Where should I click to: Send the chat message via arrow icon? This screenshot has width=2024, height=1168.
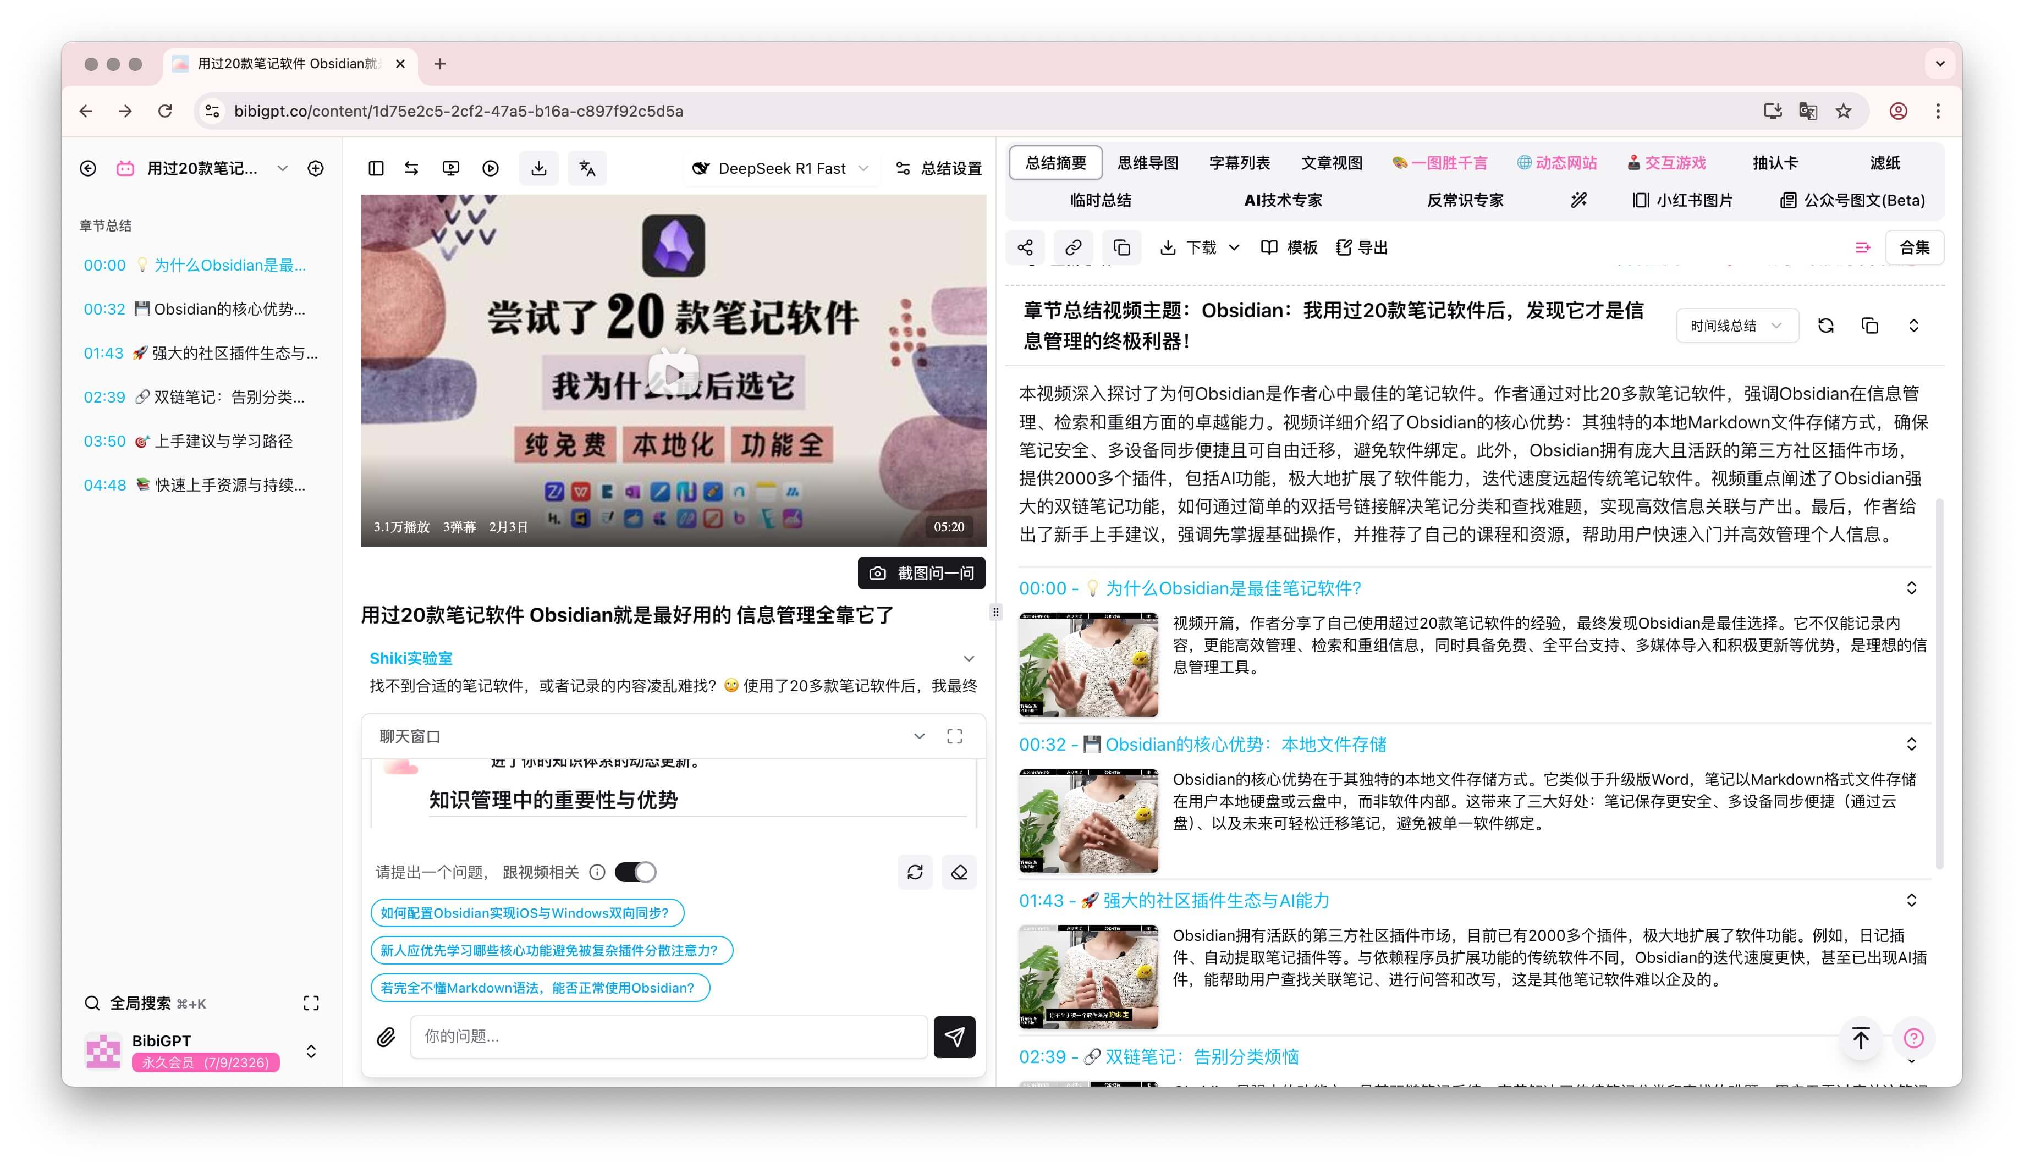[954, 1037]
